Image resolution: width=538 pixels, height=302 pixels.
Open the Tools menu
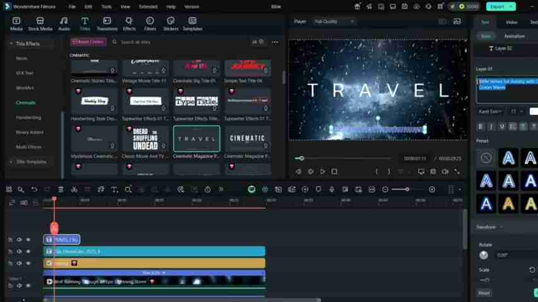point(106,6)
